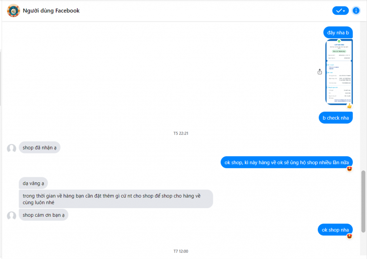The width and height of the screenshot is (367, 259).
Task: Click the 'ok shop nha' message bubble
Action: [x=335, y=230]
